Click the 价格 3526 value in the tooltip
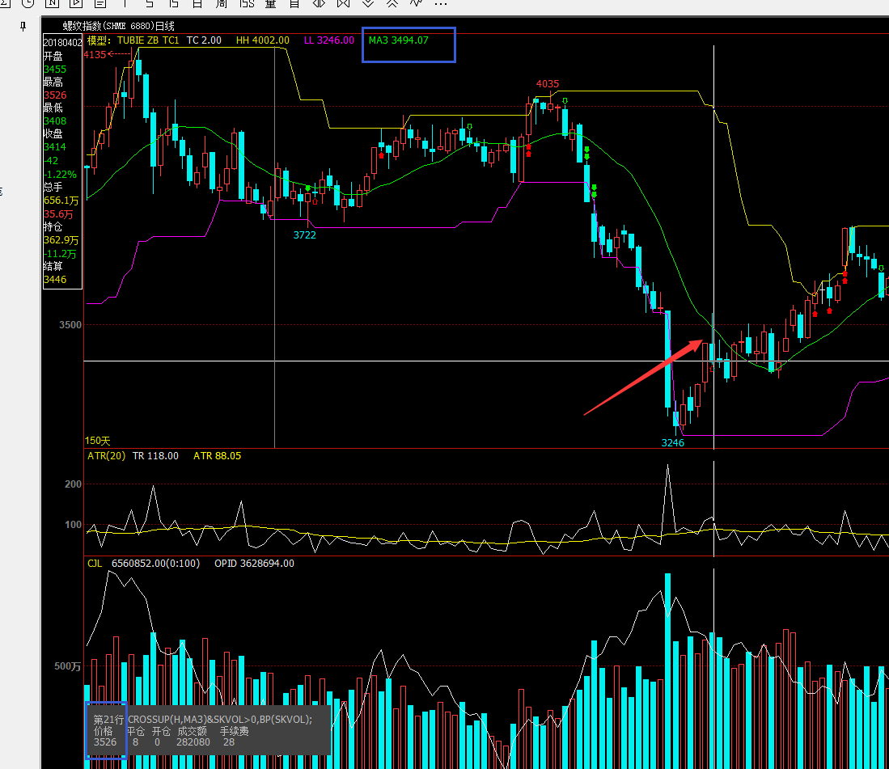889x769 pixels. coord(105,742)
